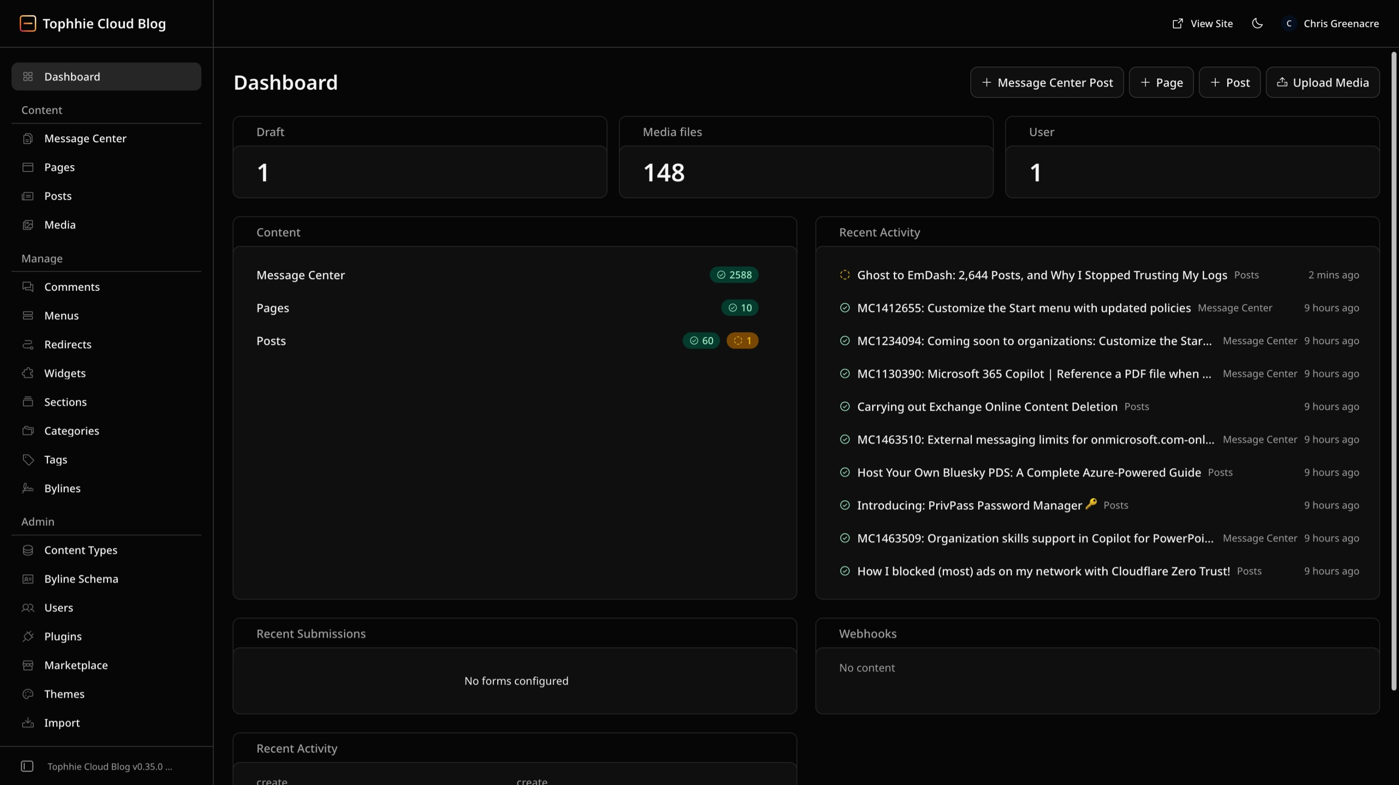Click the Bylines signature icon
Viewport: 1399px width, 785px height.
click(x=28, y=489)
